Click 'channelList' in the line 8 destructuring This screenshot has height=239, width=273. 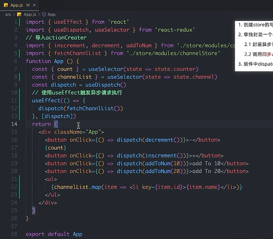[74, 77]
